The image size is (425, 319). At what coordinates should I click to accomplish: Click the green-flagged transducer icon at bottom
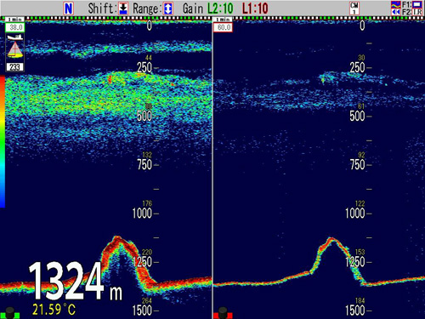coord(10,313)
